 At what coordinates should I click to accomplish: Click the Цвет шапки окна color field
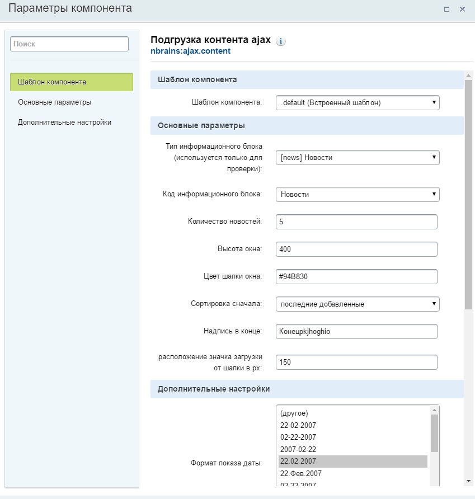(356, 276)
